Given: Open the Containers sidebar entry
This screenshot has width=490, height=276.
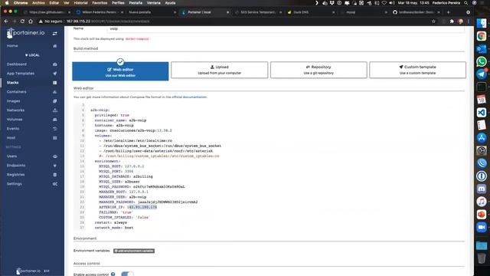Looking at the screenshot, I should pyautogui.click(x=17, y=92).
